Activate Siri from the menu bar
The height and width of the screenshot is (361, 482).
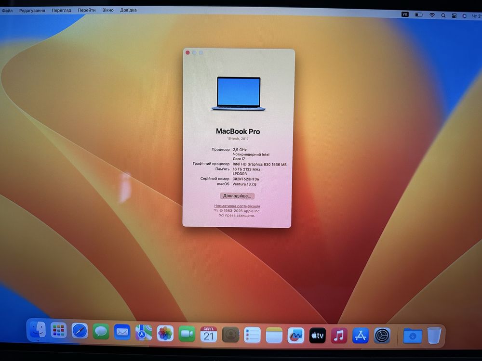465,16
